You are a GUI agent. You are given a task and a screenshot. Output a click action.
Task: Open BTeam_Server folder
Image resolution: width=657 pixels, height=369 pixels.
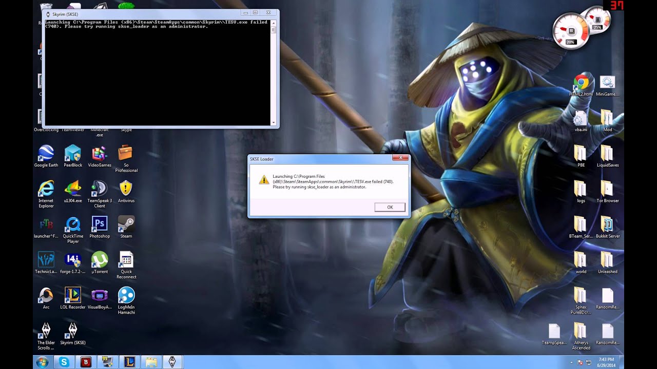(581, 227)
